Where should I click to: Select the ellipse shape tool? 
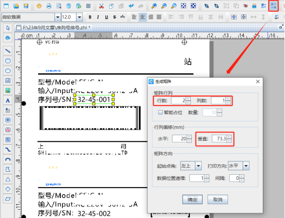[8, 70]
